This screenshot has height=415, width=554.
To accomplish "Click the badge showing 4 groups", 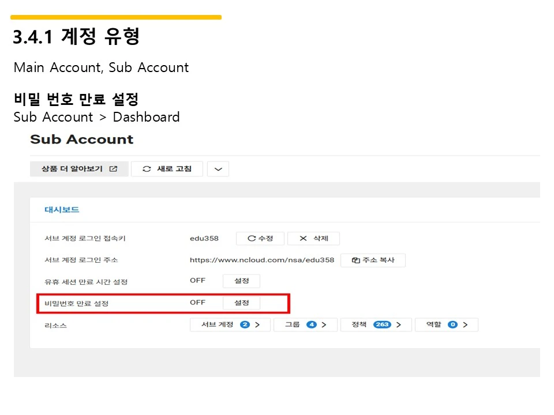I will 311,325.
